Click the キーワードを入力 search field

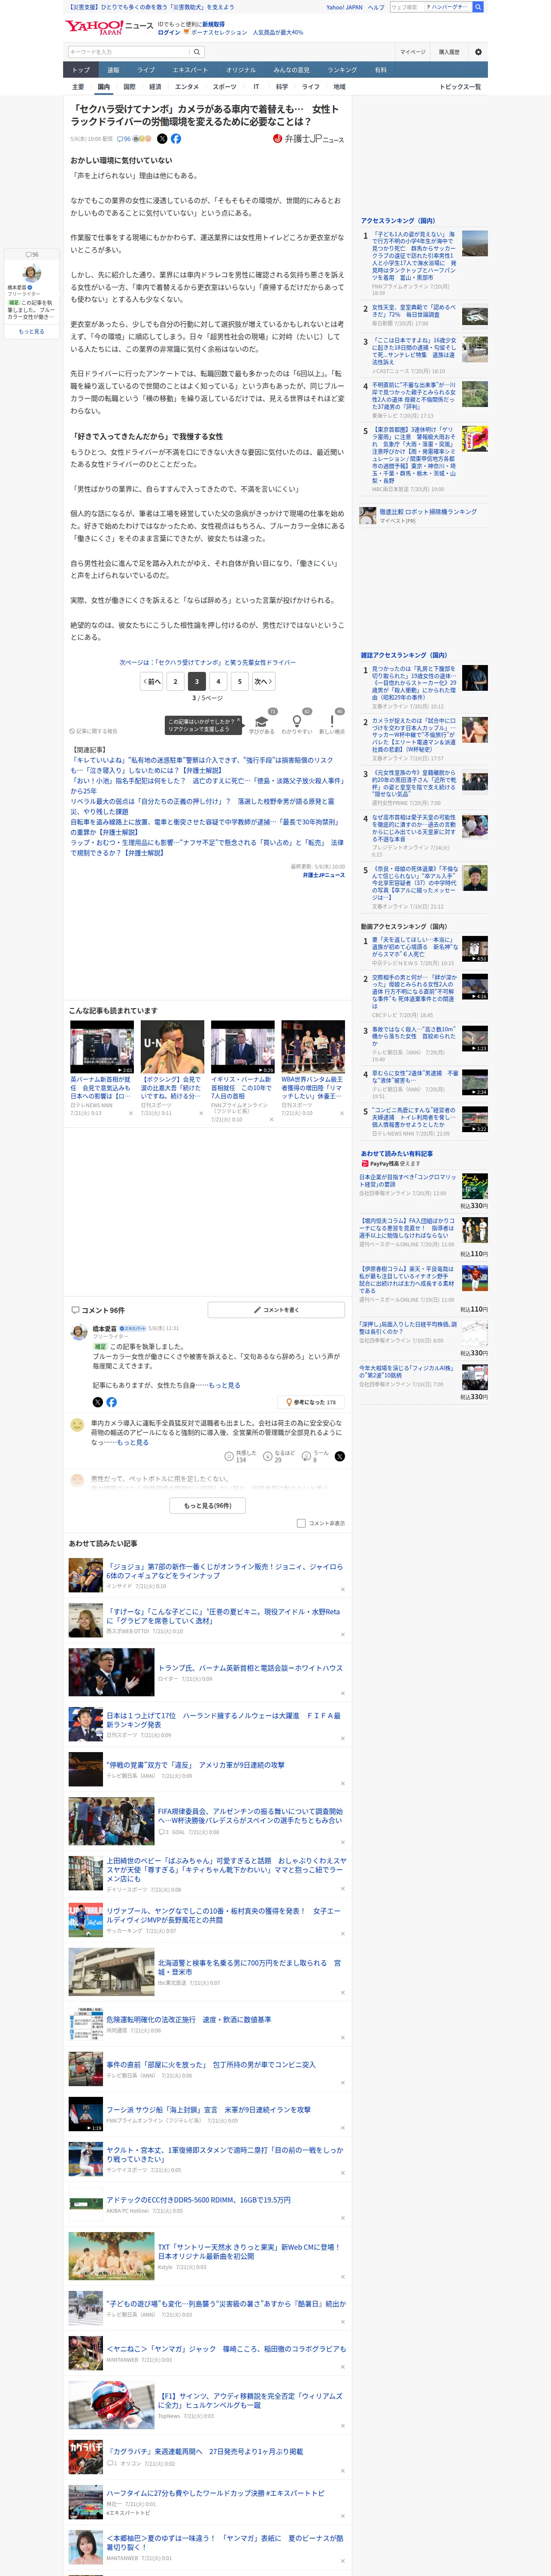click(129, 52)
